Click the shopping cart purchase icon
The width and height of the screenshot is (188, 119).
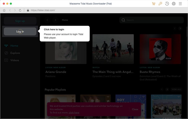pos(154,4)
